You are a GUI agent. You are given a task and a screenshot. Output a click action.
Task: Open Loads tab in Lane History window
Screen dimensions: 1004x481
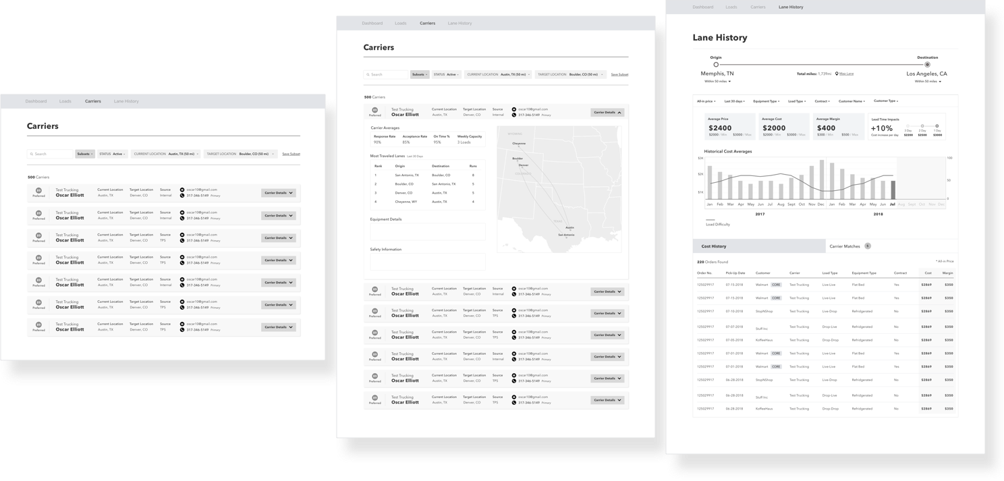[731, 7]
